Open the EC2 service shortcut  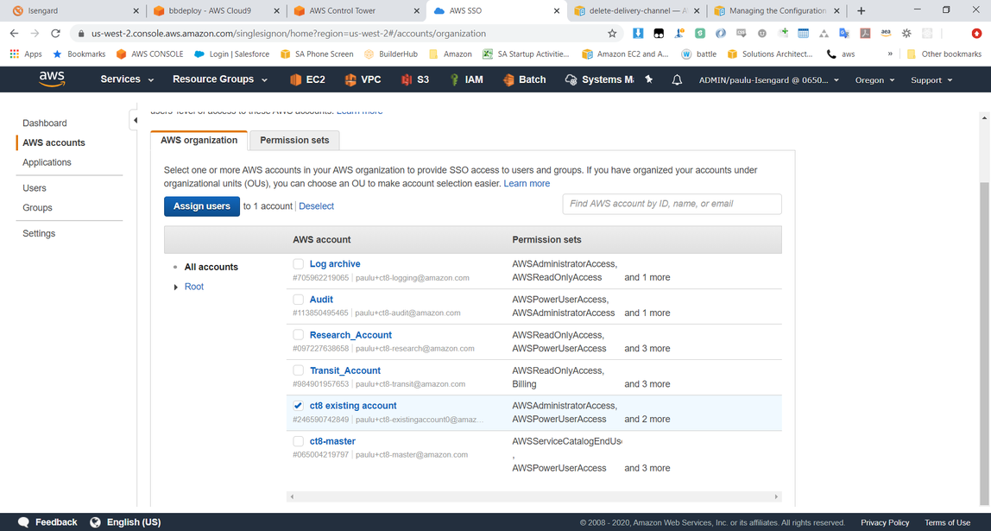[307, 79]
